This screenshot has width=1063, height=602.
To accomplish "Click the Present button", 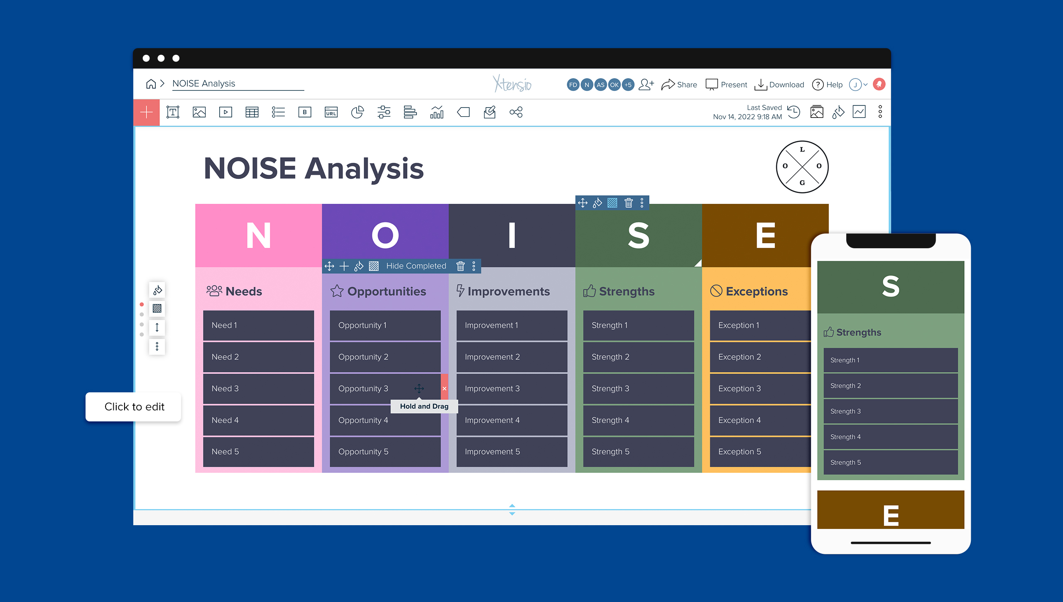I will pos(726,85).
